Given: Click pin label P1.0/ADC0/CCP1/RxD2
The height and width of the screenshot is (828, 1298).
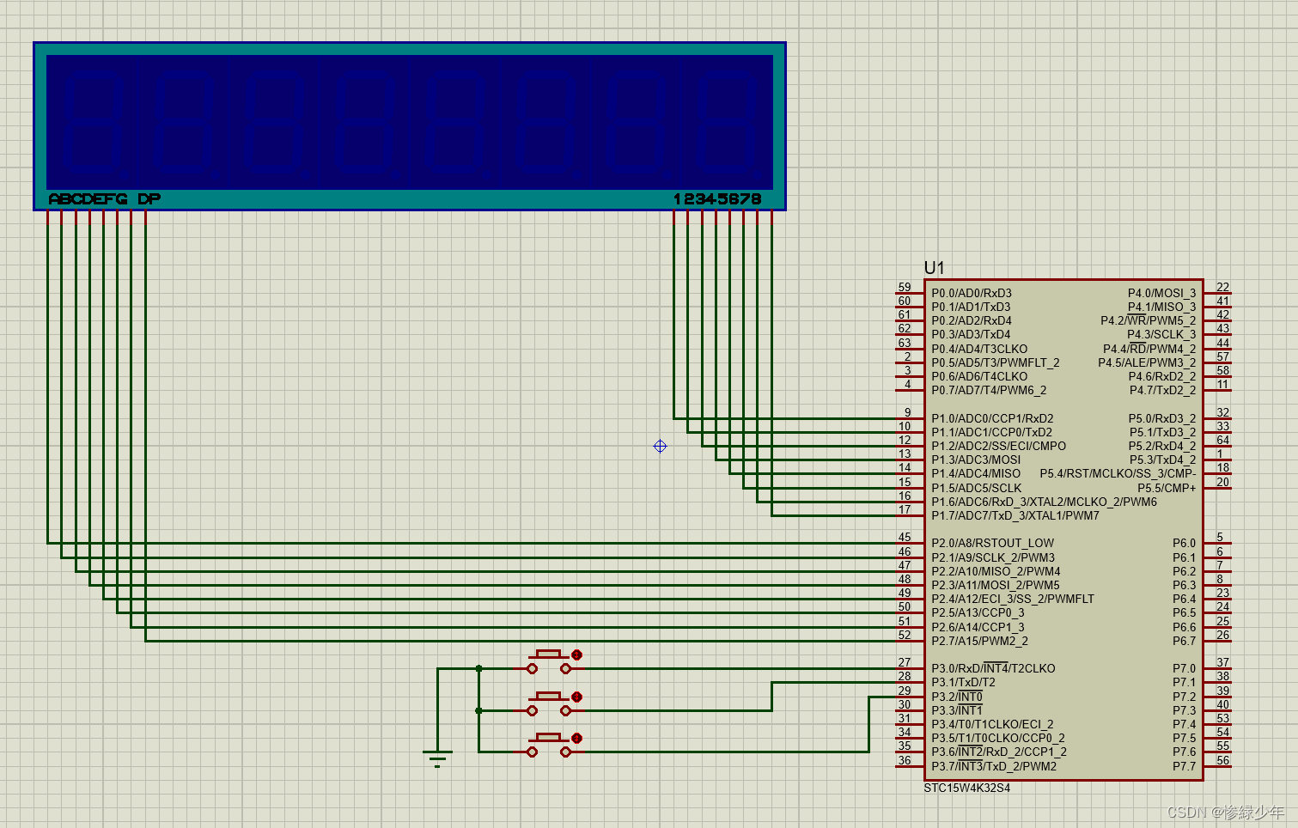Looking at the screenshot, I should click(x=992, y=418).
